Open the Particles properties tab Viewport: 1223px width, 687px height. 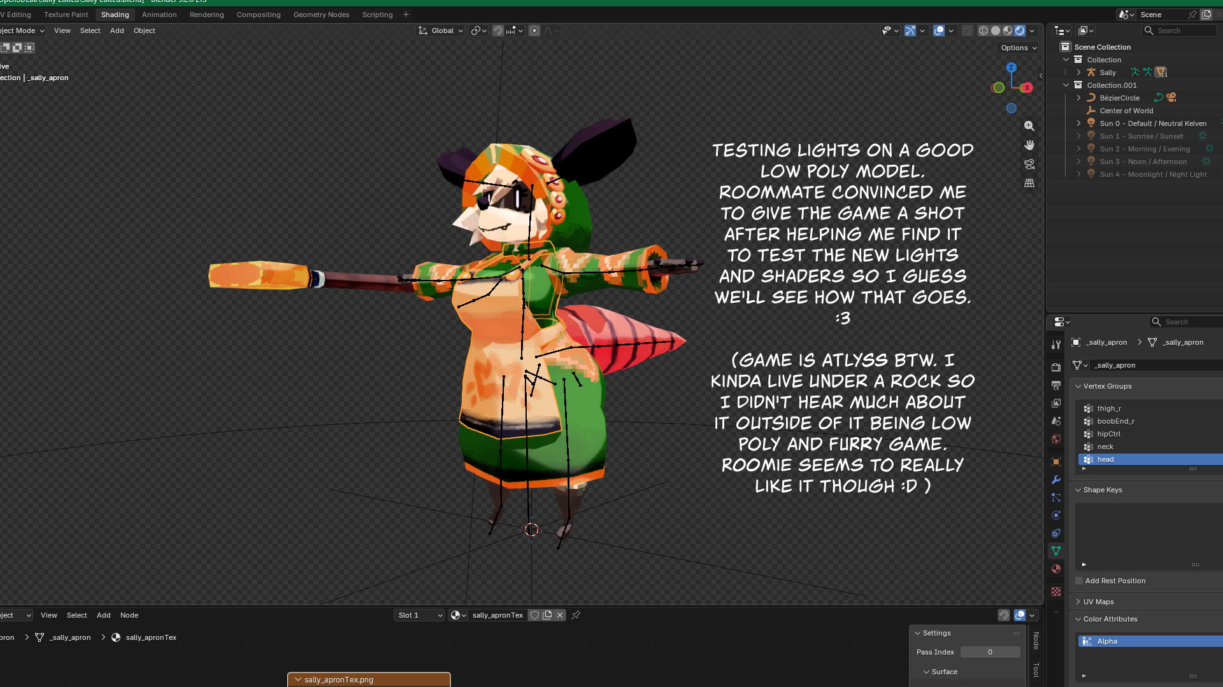click(x=1056, y=497)
